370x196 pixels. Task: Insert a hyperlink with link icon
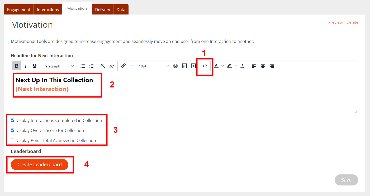click(123, 66)
